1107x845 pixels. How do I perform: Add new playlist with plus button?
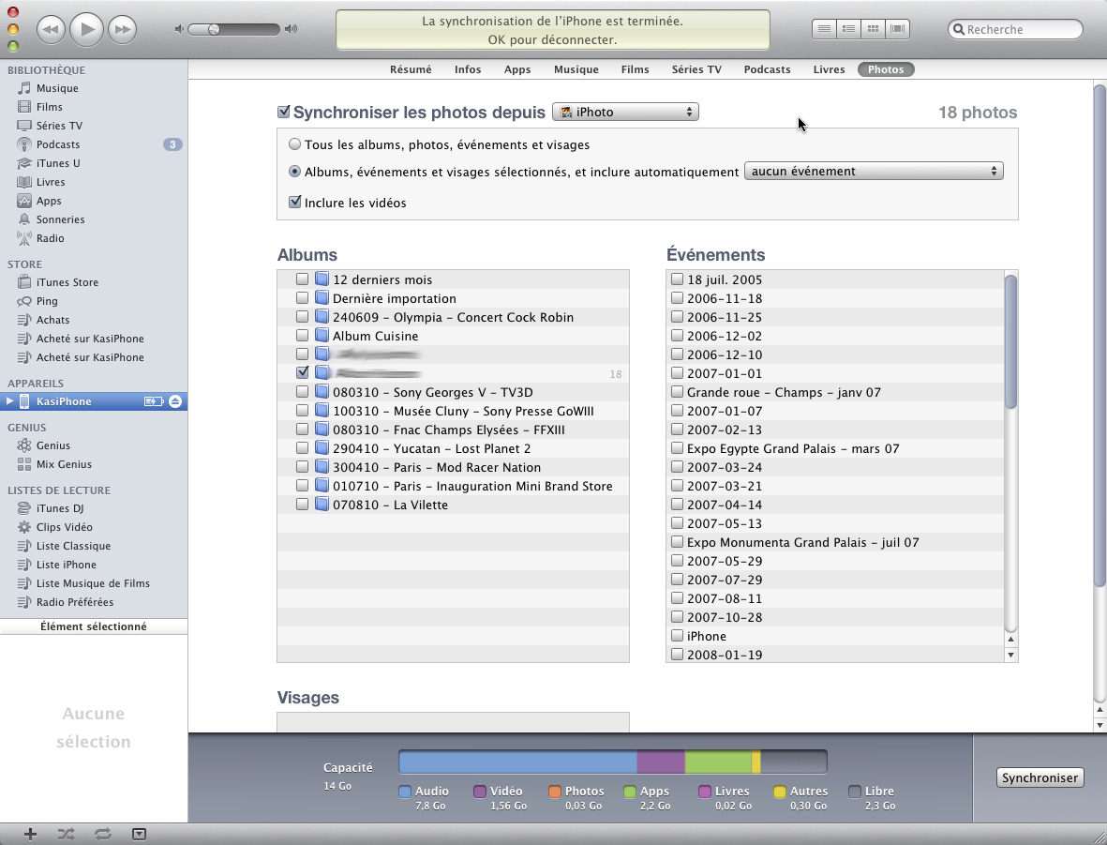tap(30, 835)
